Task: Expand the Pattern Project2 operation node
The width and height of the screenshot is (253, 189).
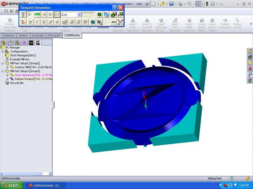Action: click(x=7, y=79)
